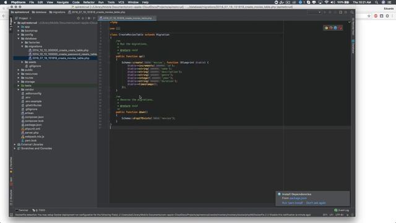
Task: Click scroll-from-source target icon in Project panel
Action: [x=79, y=18]
